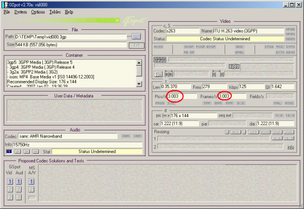Click the 3:2 pulldown indicator
The width and height of the screenshot is (304, 209).
click(x=241, y=103)
